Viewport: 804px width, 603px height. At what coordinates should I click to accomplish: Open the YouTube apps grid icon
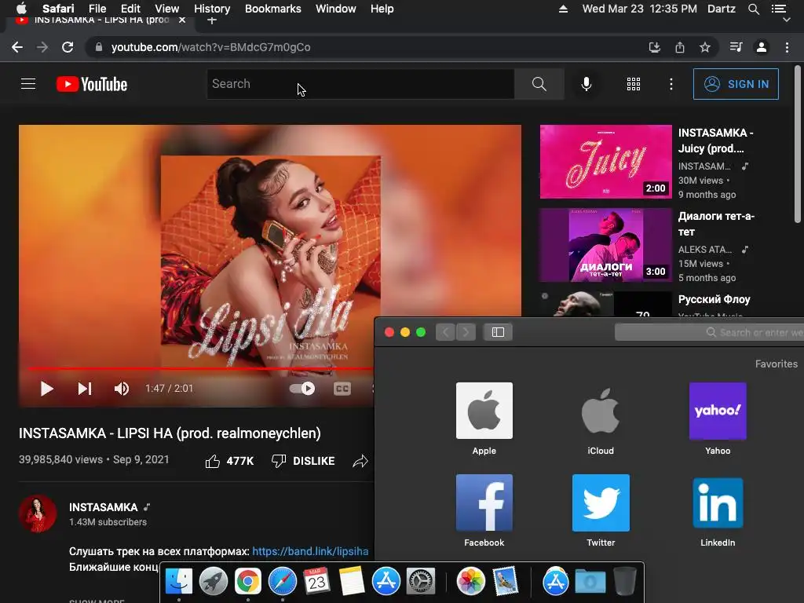coord(634,84)
